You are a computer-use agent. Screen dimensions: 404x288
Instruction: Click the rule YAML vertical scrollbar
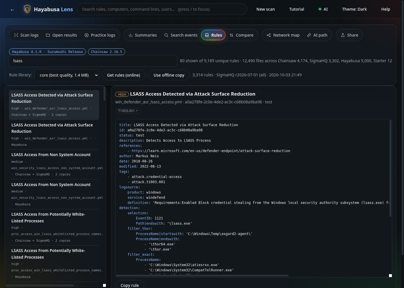pos(390,168)
